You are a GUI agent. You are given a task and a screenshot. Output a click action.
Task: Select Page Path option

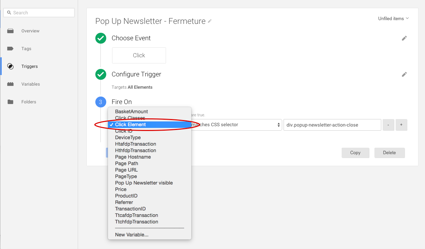point(150,163)
